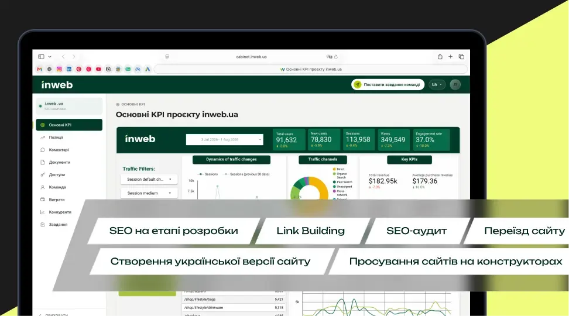The width and height of the screenshot is (569, 316).
Task: Open the 'Session default ch...' filter dropdown
Action: coord(149,179)
